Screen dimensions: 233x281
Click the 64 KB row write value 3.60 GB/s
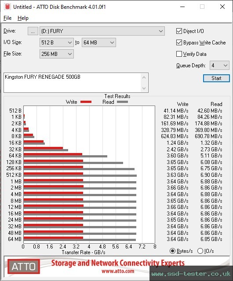click(178, 156)
